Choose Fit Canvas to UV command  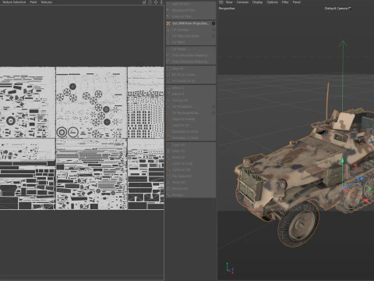point(191,81)
